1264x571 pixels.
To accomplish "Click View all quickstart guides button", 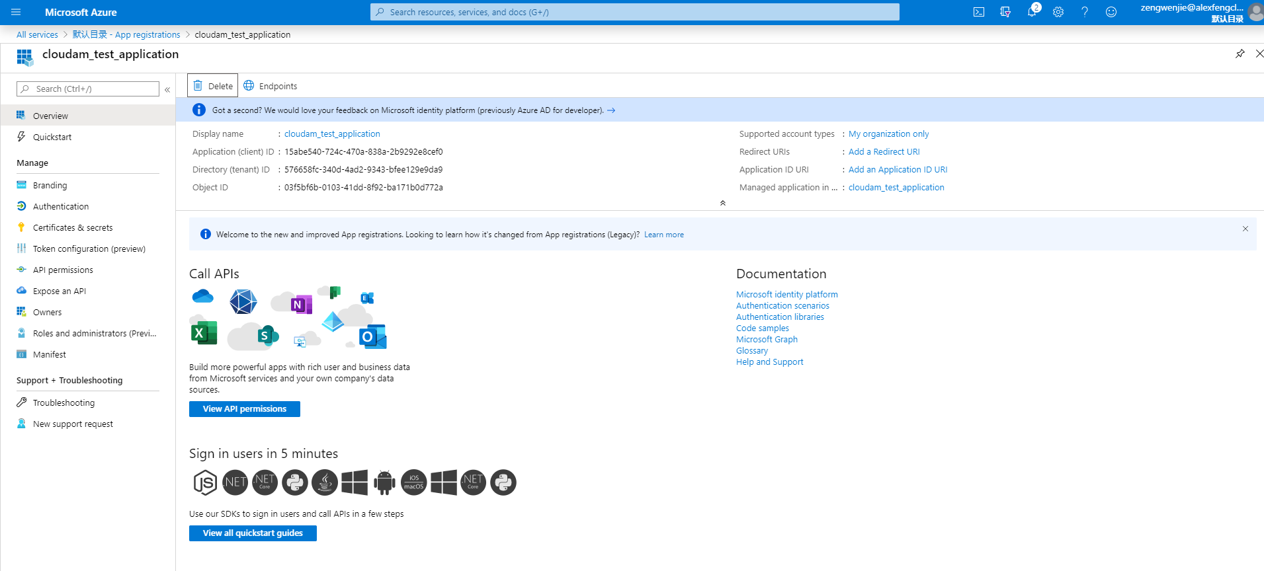I will [253, 533].
